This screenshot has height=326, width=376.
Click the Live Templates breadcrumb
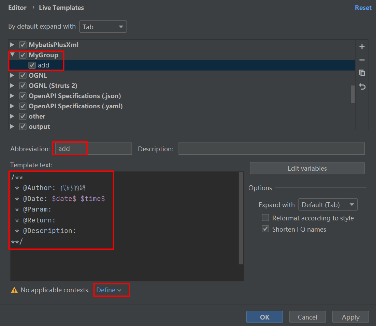(61, 7)
